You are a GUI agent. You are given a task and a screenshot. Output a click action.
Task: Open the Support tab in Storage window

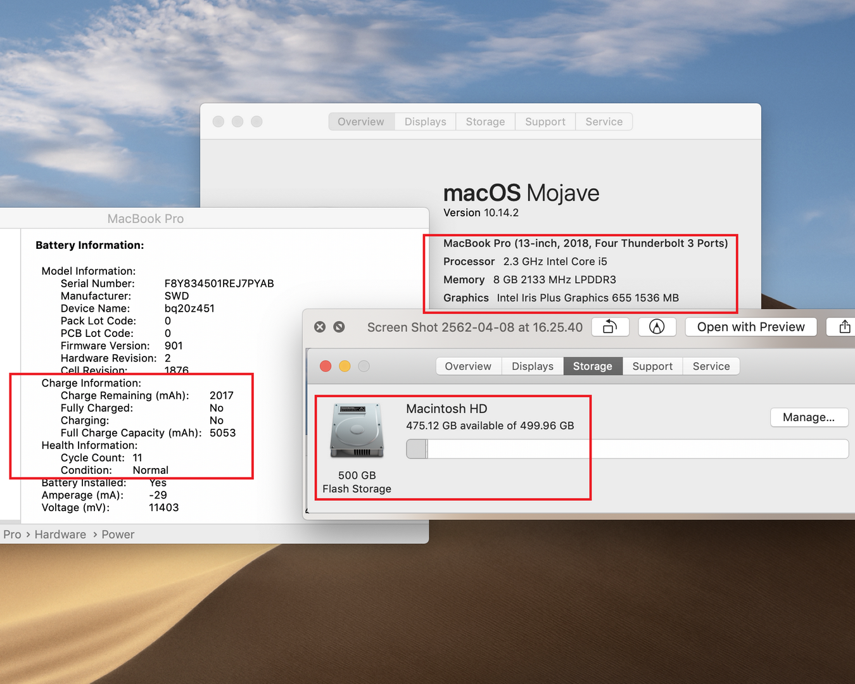[x=652, y=366]
